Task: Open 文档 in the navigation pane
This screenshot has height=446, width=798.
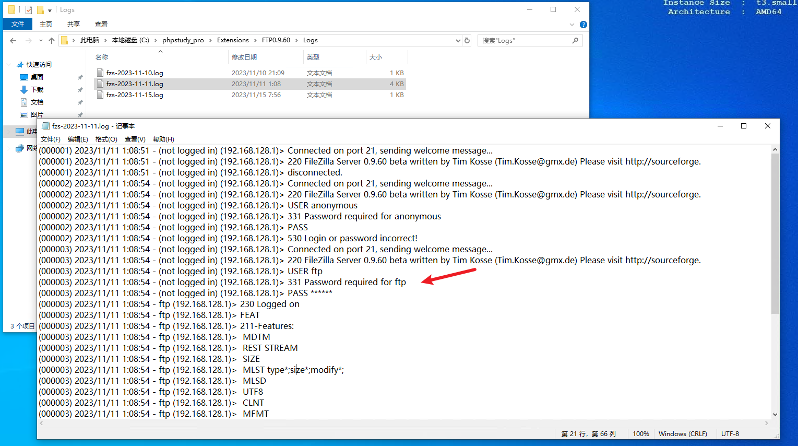Action: (x=37, y=102)
